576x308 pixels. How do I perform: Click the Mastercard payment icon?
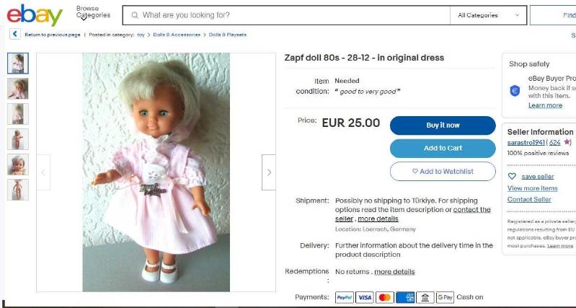[385, 297]
